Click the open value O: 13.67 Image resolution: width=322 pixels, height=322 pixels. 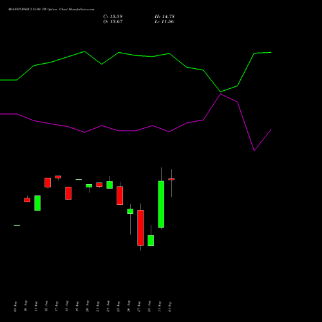pos(113,22)
